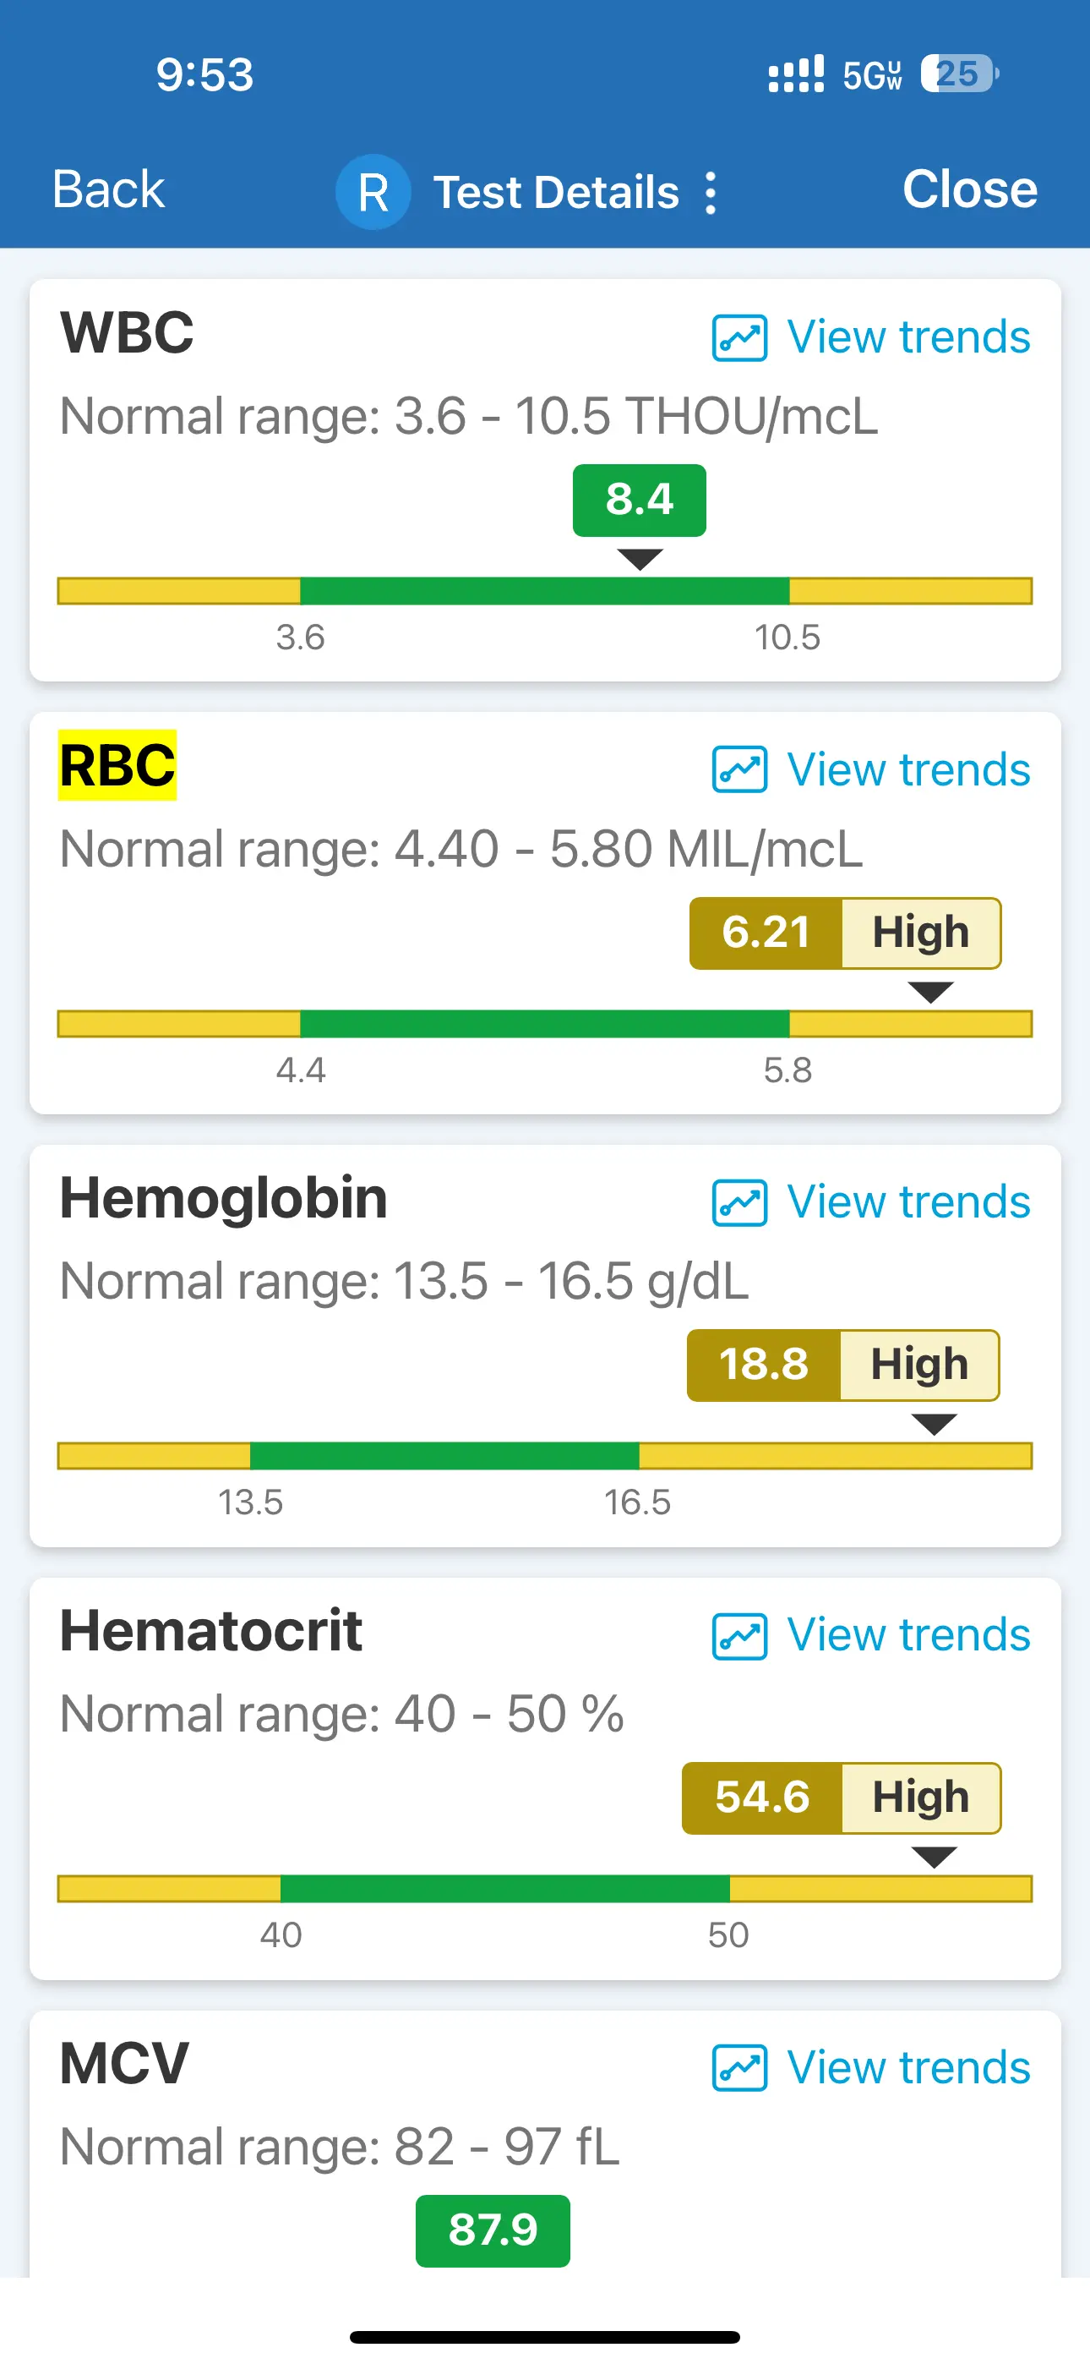
Task: Tap the Test Details header title
Action: [x=556, y=193]
